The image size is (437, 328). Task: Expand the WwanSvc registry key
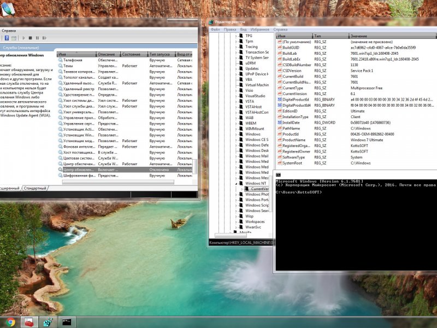tap(237, 227)
